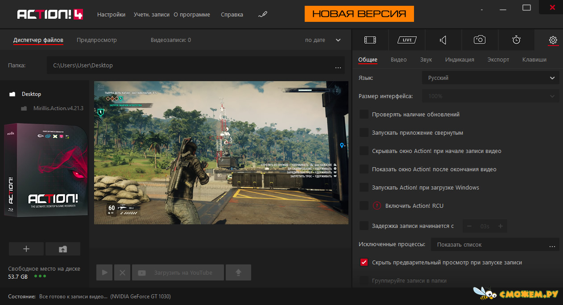Click the 53.7 GB free disk space text
Screen dimensions: 563x305
click(18, 276)
